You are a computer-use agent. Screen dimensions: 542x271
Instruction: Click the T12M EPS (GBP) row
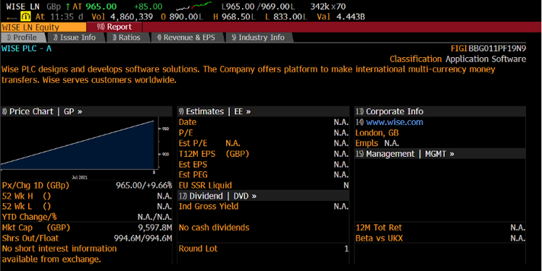tap(263, 154)
